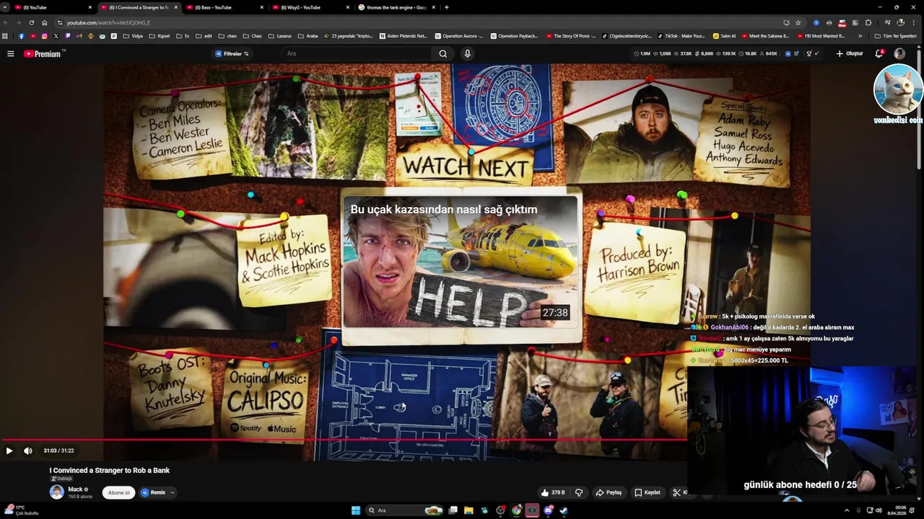Image resolution: width=924 pixels, height=519 pixels.
Task: Click the Oluştur create button
Action: tap(849, 53)
